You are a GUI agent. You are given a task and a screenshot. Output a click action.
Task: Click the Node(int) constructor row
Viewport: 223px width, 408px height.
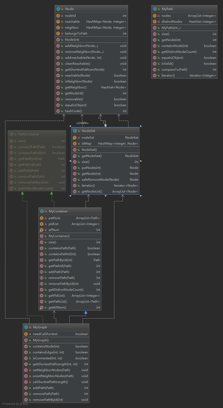(91, 40)
